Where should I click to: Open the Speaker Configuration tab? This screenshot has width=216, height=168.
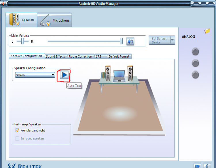tap(26, 56)
